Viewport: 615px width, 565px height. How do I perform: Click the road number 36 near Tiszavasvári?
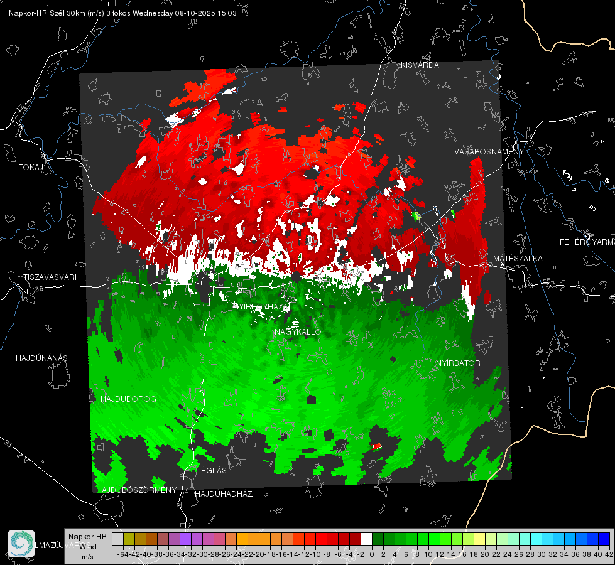point(39,289)
